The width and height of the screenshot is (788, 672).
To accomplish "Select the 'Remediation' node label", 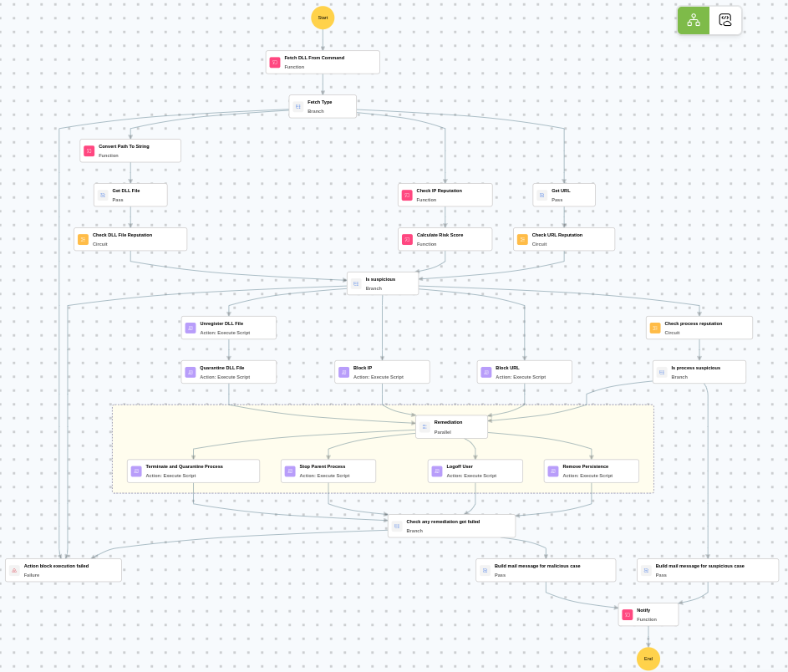I will click(448, 422).
